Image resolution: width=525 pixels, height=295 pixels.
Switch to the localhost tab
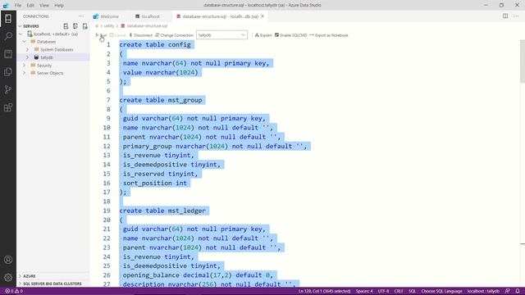tap(148, 16)
